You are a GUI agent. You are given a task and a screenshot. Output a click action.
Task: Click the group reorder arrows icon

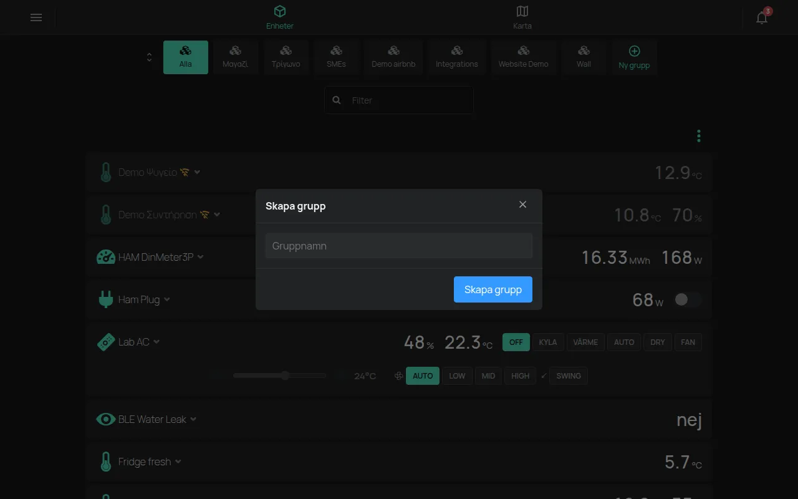149,57
